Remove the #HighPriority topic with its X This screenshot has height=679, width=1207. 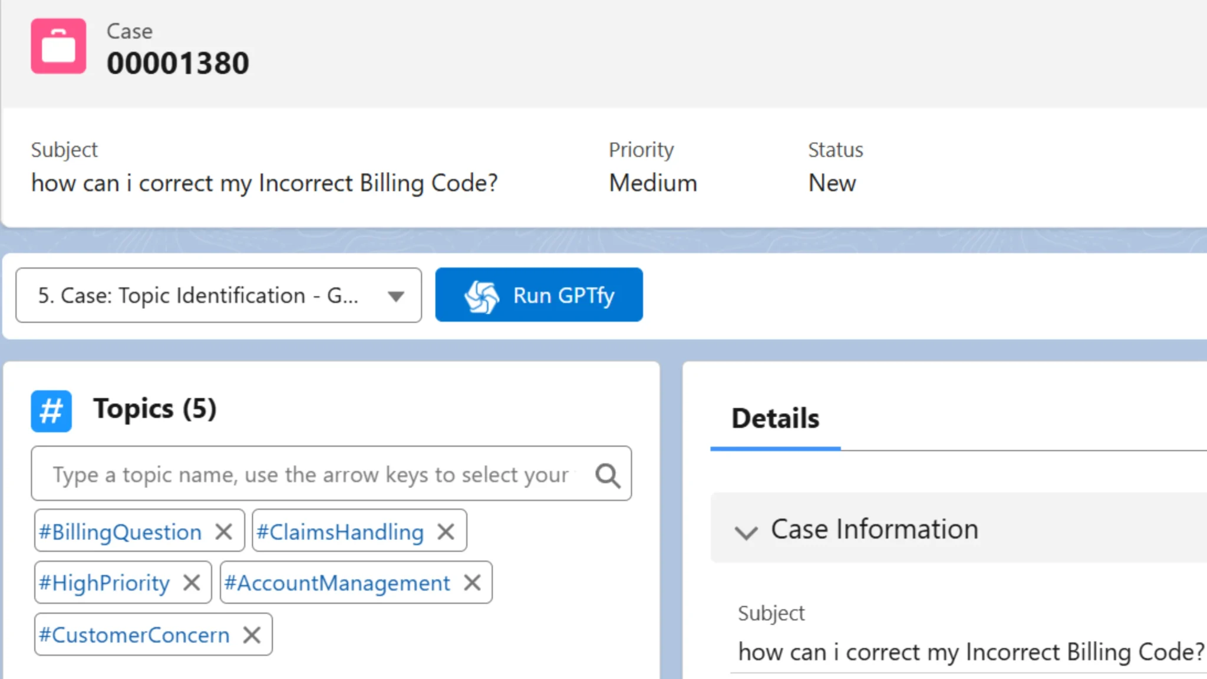192,582
